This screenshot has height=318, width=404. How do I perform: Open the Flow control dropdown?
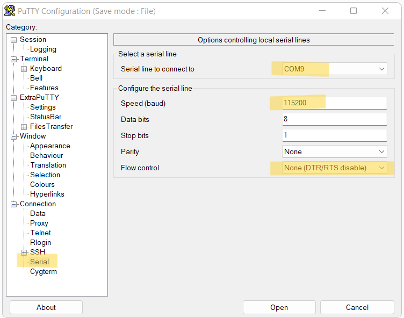click(x=335, y=168)
